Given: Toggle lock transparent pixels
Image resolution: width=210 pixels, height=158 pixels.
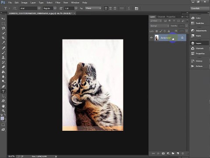Looking at the screenshot, I should pos(157,31).
